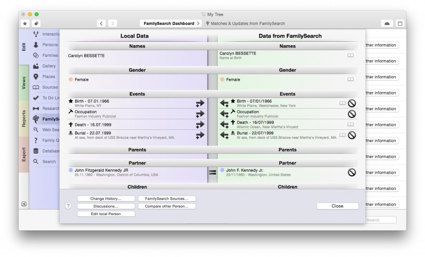Switch to the Views side tab
Viewport: 425px width, 257px height.
pyautogui.click(x=24, y=83)
